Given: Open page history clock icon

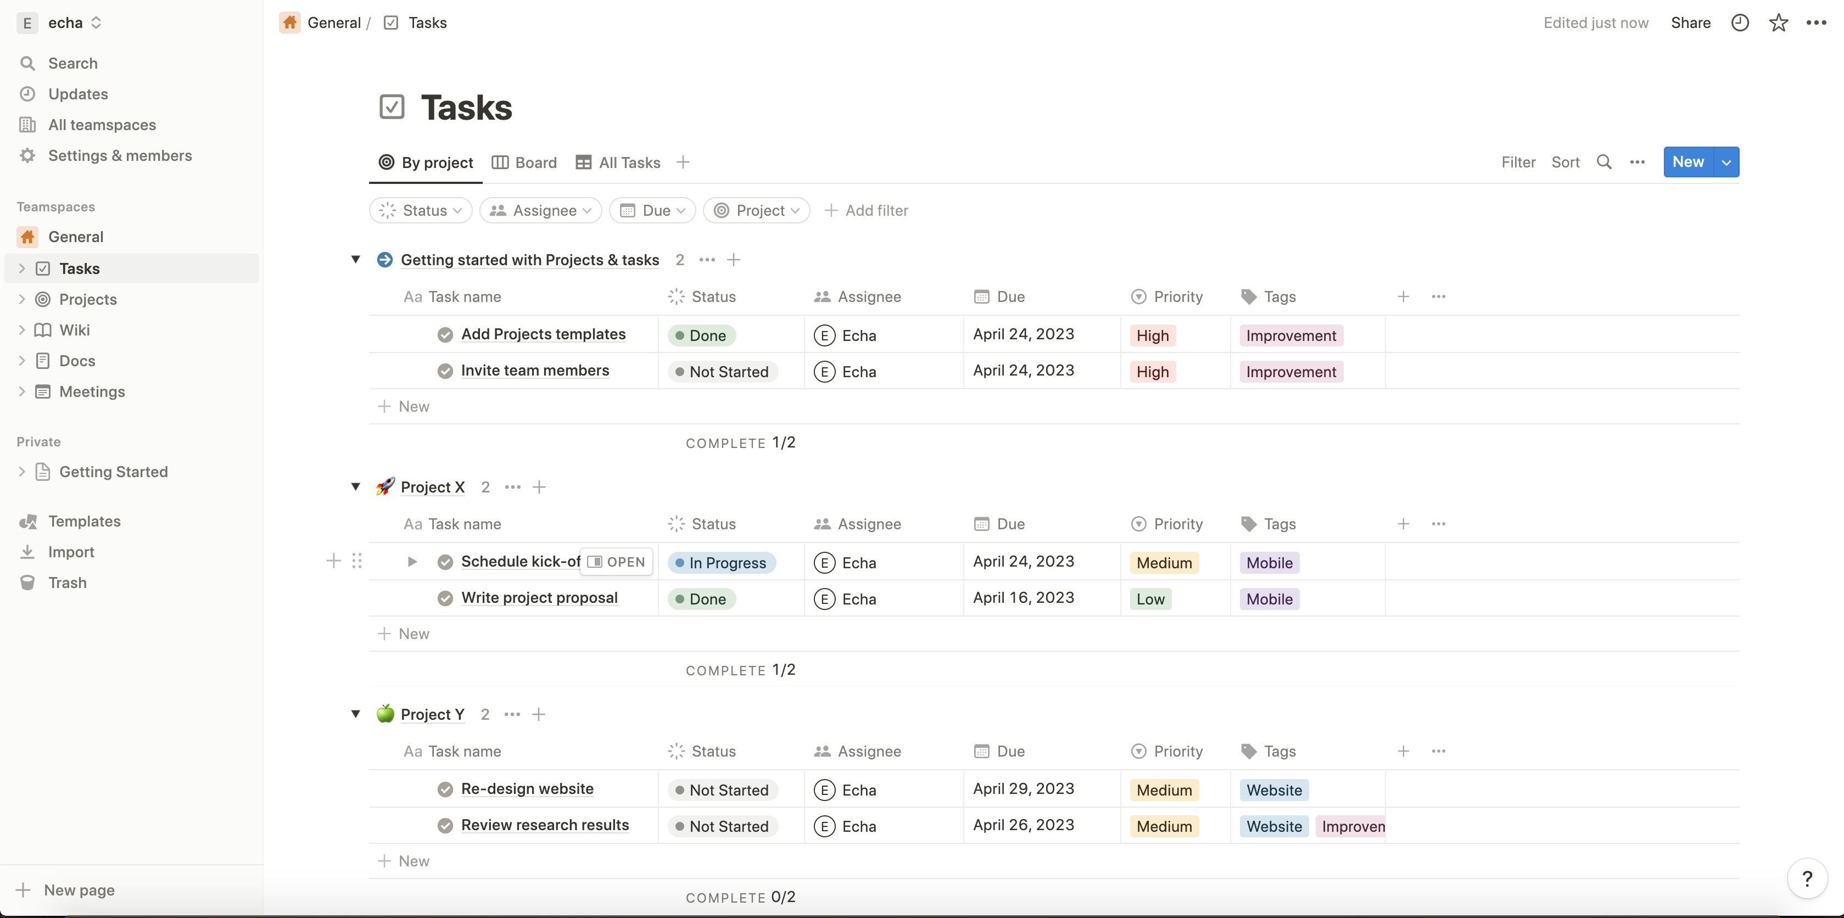Looking at the screenshot, I should tap(1740, 23).
